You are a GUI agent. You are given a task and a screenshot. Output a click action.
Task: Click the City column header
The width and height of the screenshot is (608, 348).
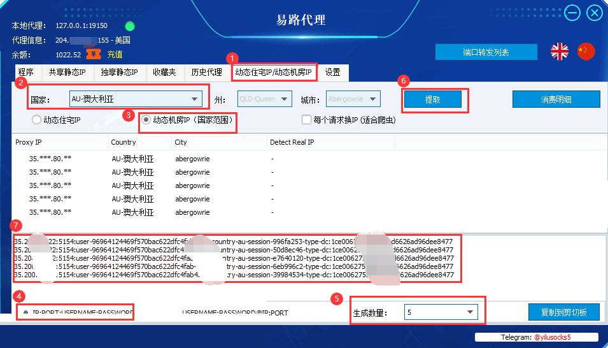219,142
